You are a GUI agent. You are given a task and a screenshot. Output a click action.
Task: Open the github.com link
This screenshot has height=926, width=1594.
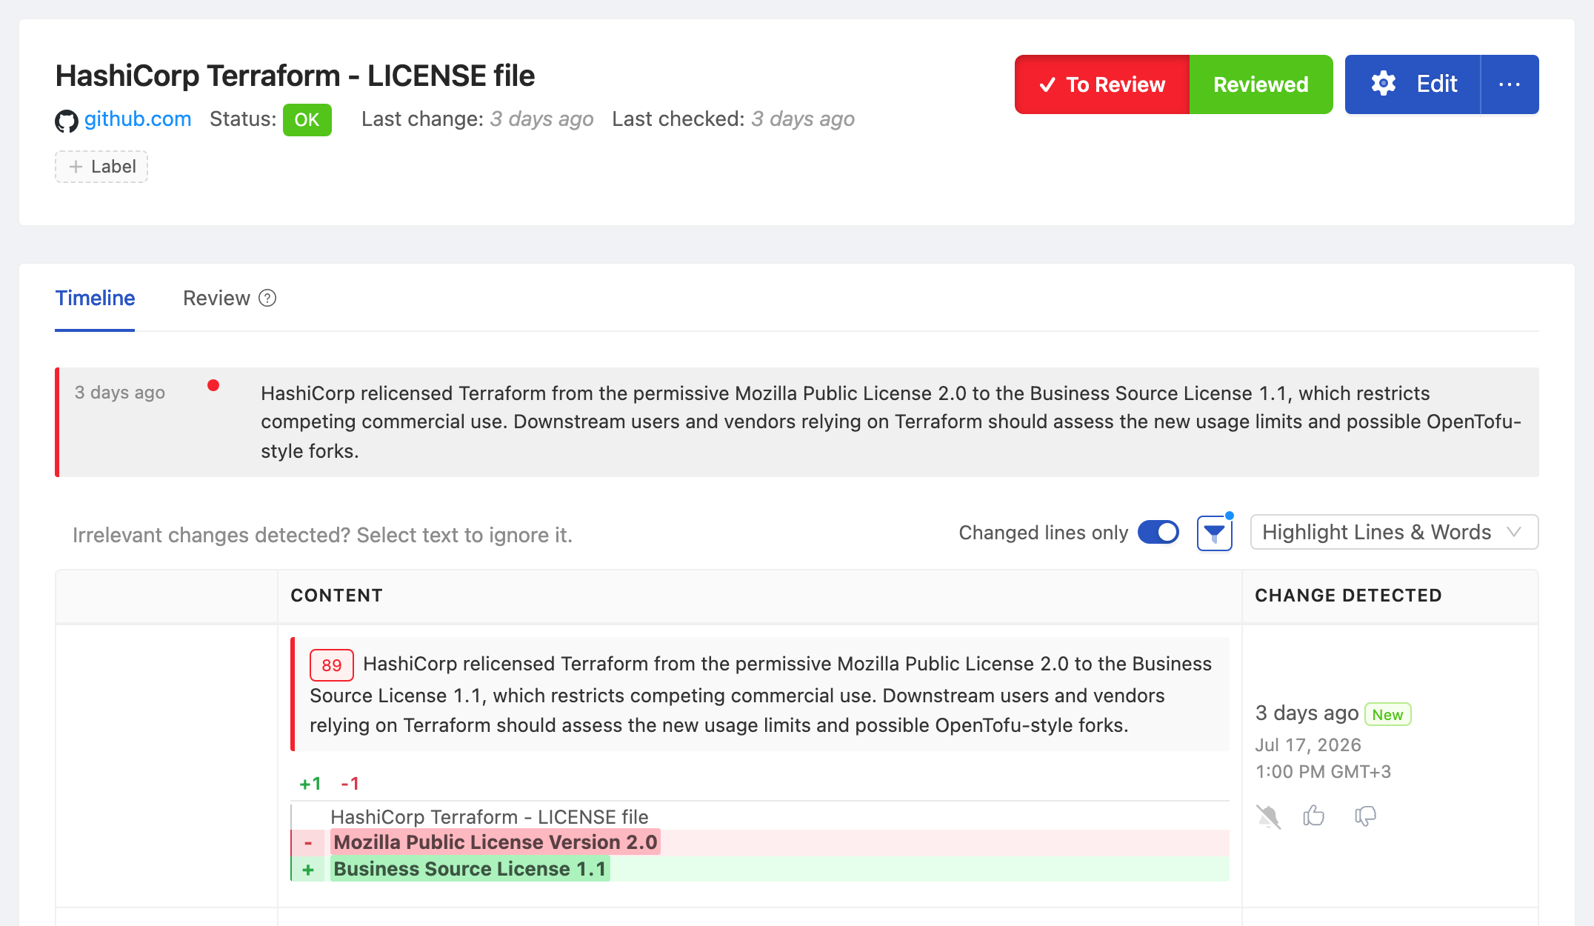click(x=138, y=119)
